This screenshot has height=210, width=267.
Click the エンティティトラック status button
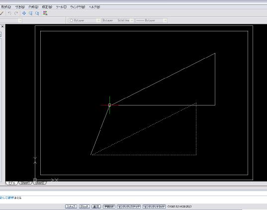pyautogui.click(x=154, y=207)
